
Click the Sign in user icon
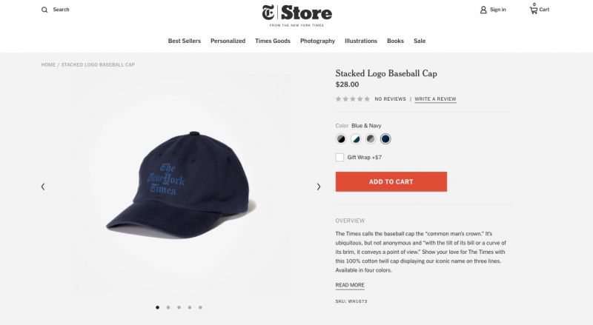pyautogui.click(x=483, y=10)
